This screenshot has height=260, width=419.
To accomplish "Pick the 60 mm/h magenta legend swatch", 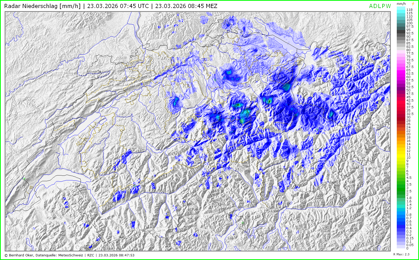I will pos(401,77).
